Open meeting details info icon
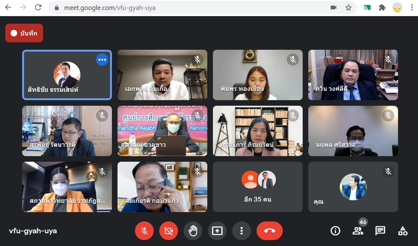418x246 pixels. point(335,231)
